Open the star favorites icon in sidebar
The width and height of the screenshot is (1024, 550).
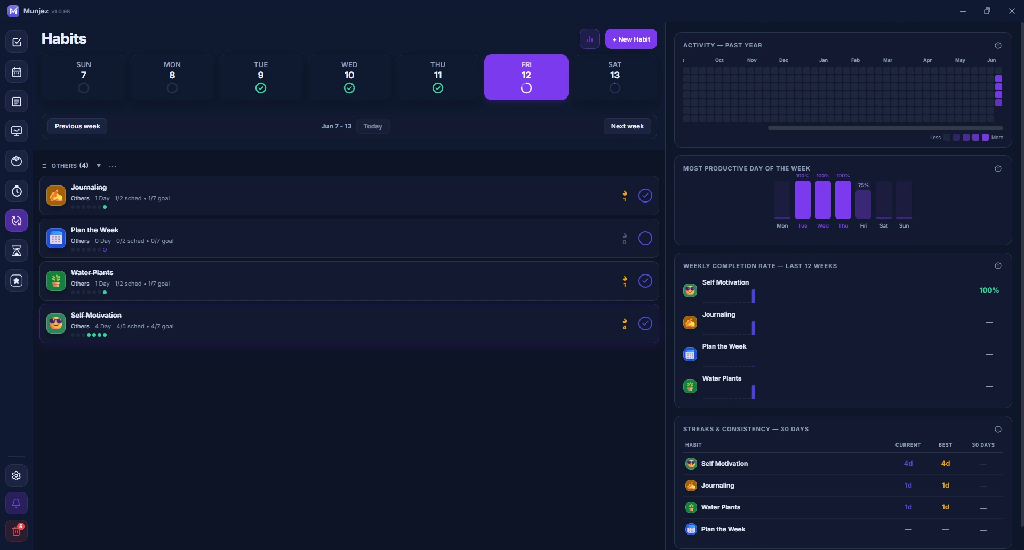click(x=17, y=280)
